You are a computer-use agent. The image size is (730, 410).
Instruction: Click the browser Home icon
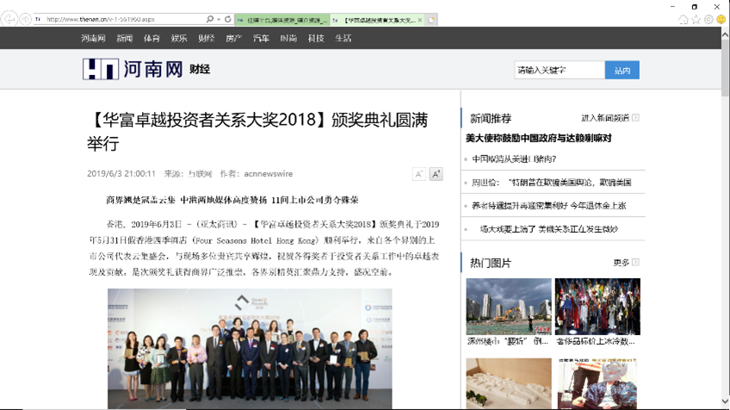[x=683, y=19]
